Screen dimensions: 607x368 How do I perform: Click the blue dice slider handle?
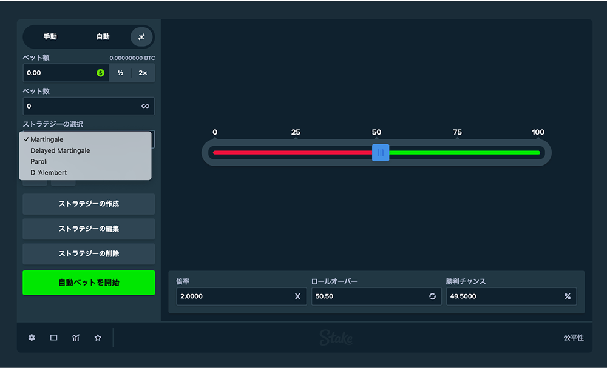coord(381,153)
